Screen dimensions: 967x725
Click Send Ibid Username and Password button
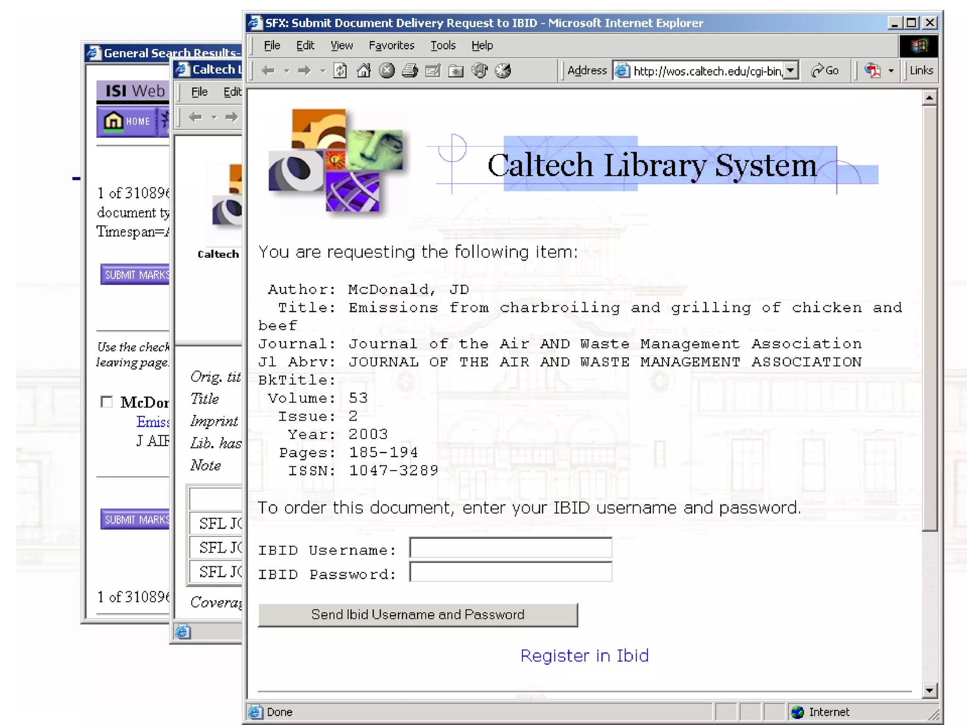[x=417, y=615]
